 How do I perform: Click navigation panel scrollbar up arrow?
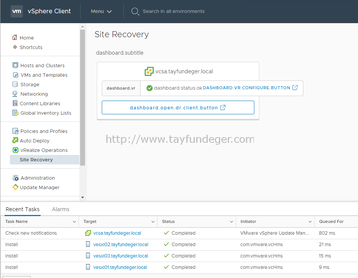point(82,27)
